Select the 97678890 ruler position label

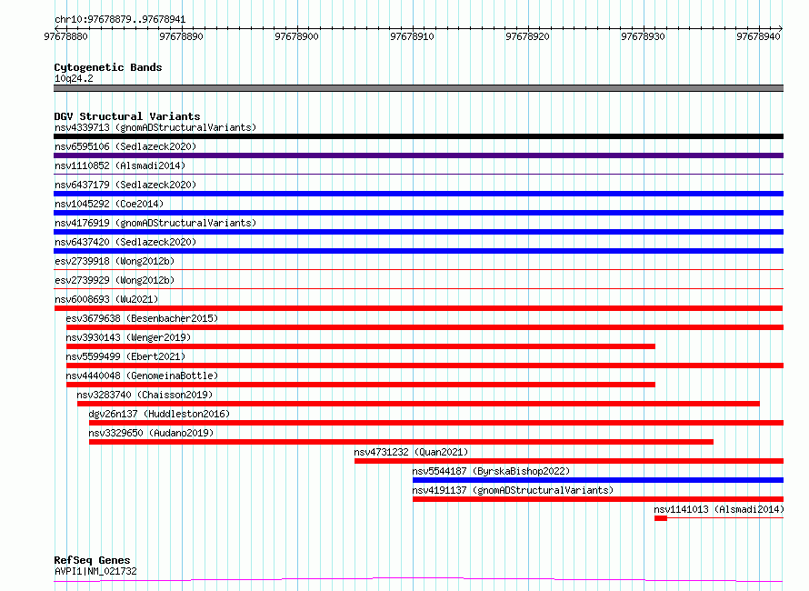tap(181, 36)
